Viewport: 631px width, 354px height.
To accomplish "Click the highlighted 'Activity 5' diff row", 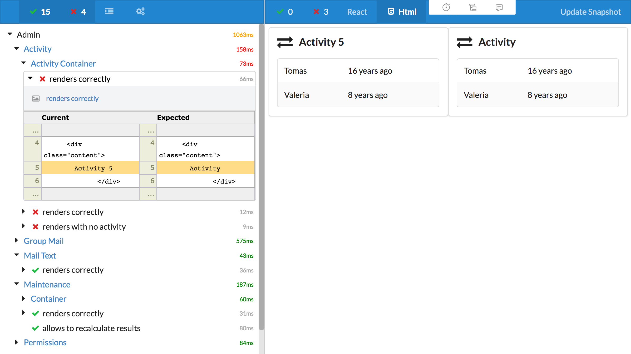I will pyautogui.click(x=93, y=168).
